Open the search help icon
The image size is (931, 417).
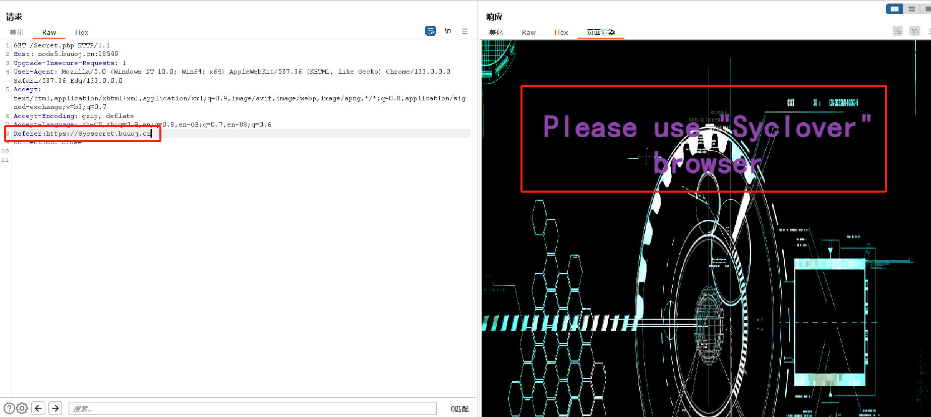pyautogui.click(x=9, y=408)
